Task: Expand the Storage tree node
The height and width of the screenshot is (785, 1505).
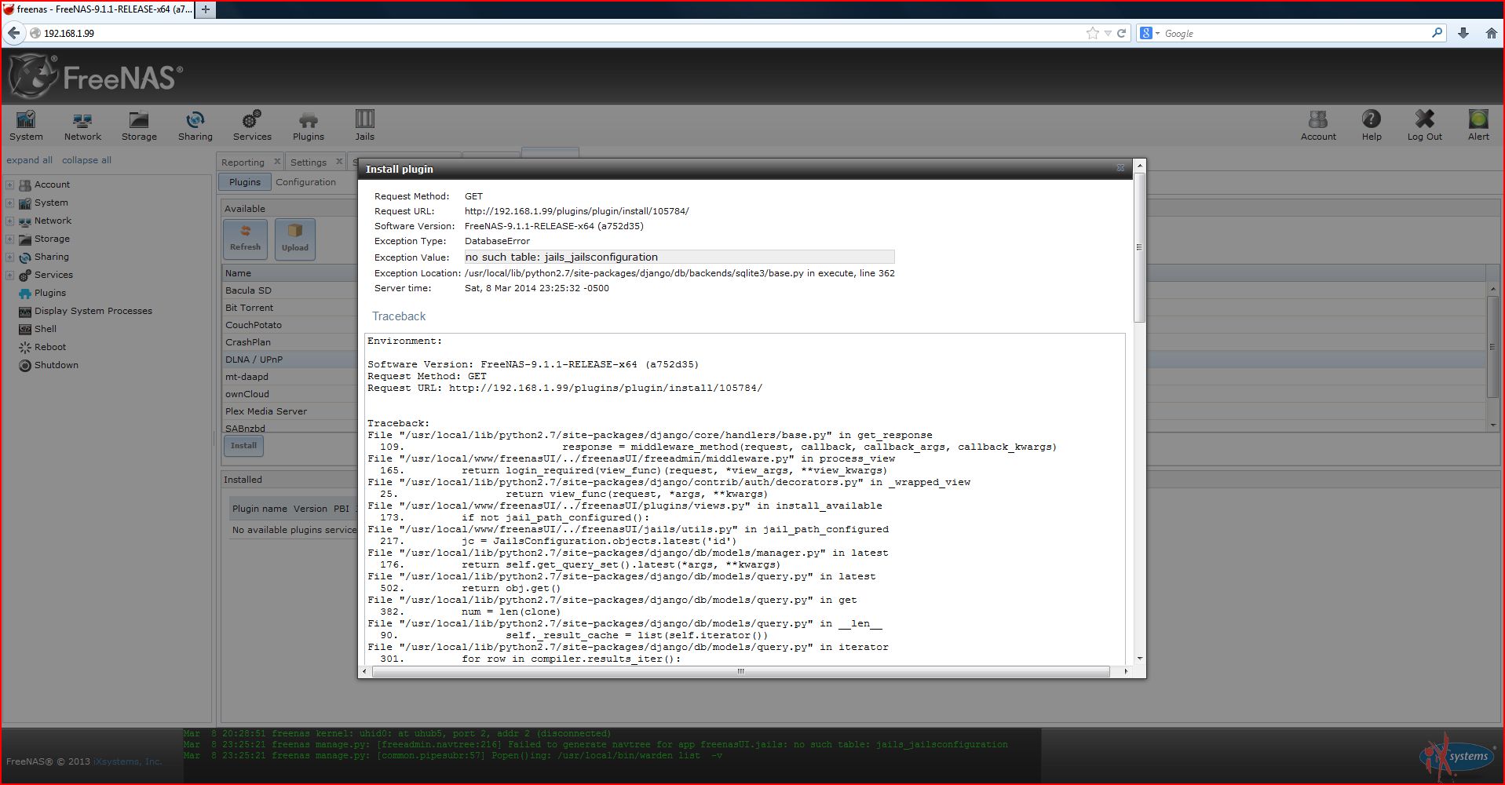Action: click(x=9, y=239)
